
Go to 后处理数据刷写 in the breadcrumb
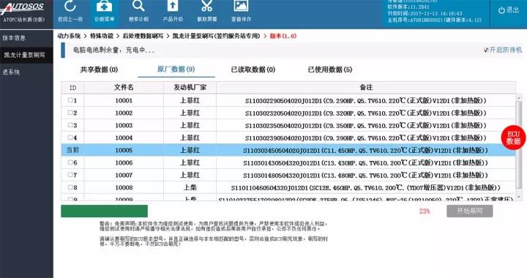[x=143, y=36]
